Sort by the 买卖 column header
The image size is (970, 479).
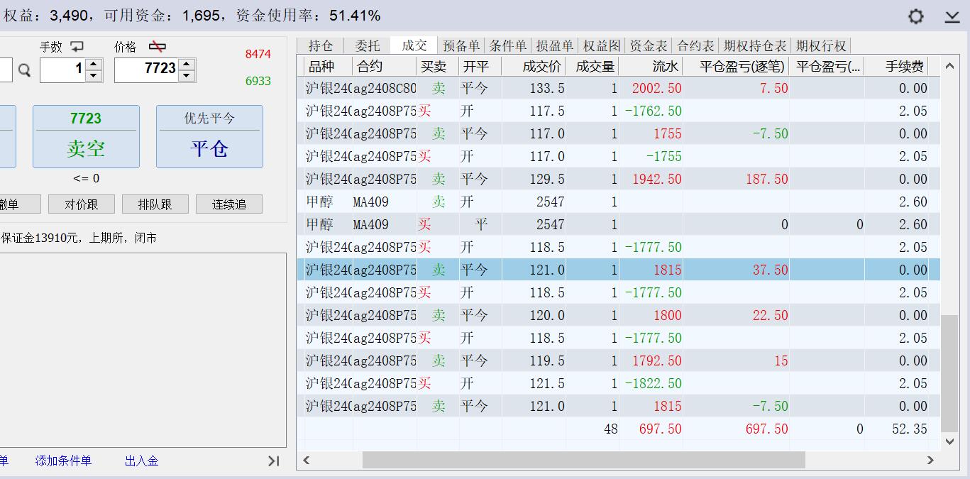437,66
